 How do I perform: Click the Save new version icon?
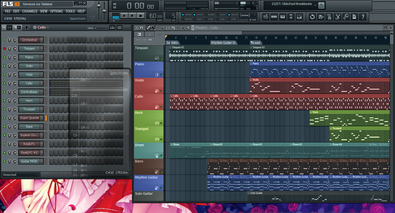tap(321, 17)
